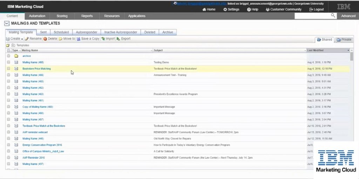This screenshot has width=359, height=179.
Task: Click the IBM logo in header
Action: pos(344,7)
